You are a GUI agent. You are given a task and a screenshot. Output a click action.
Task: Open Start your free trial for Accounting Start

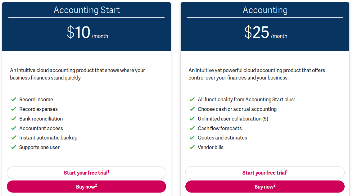pos(86,172)
